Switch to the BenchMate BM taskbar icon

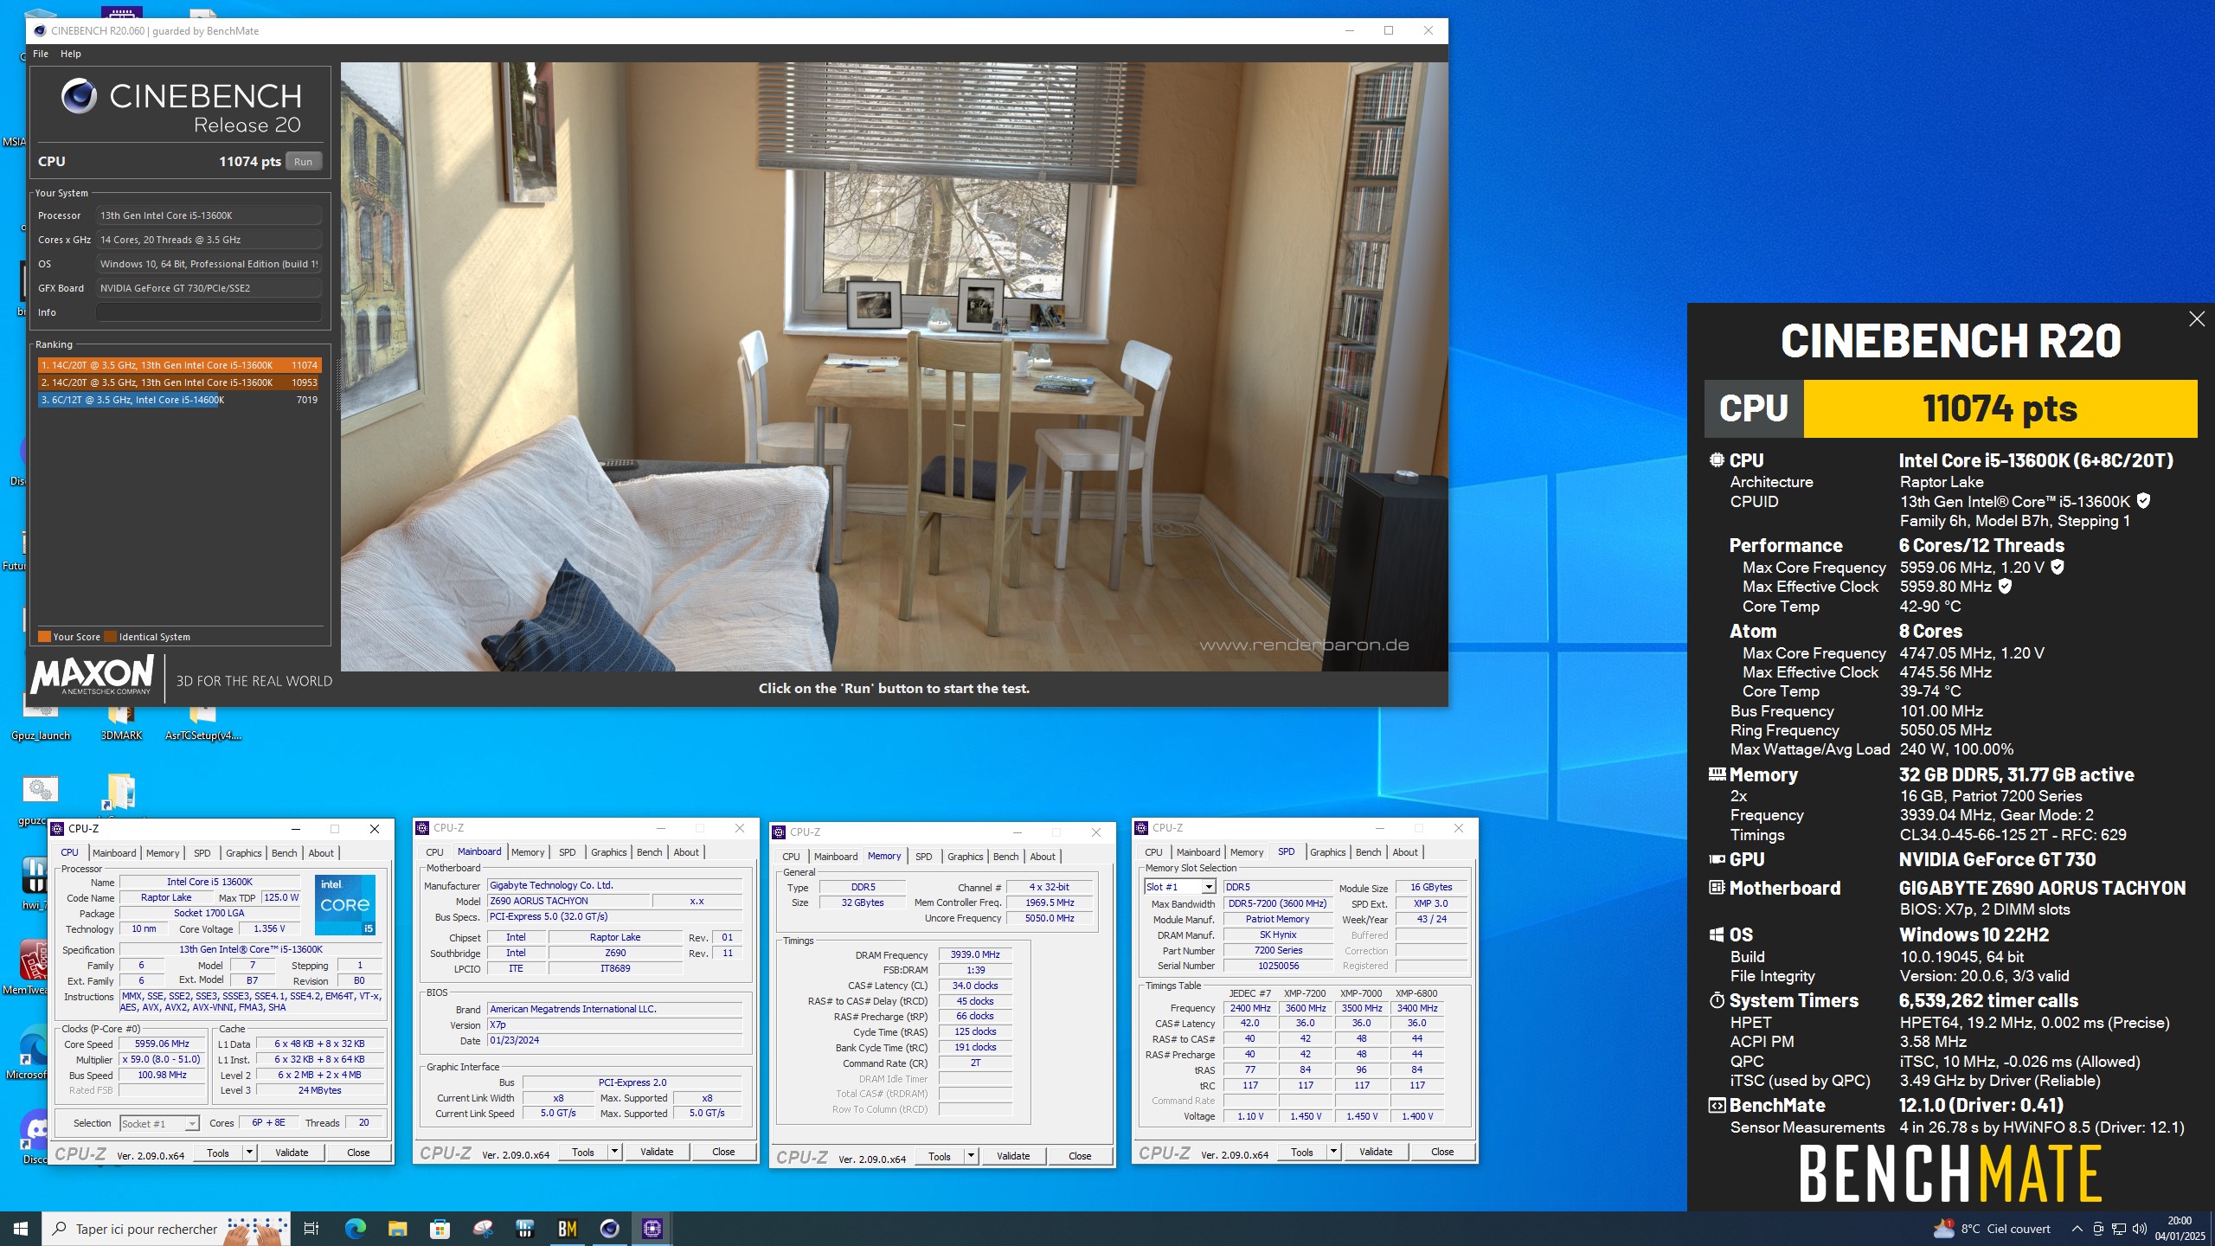[x=568, y=1229]
